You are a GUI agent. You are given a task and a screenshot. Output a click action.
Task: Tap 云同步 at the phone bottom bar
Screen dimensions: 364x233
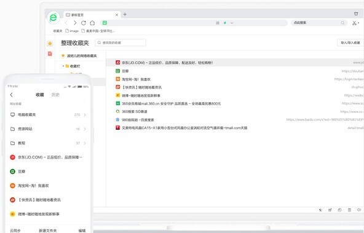coord(15,231)
